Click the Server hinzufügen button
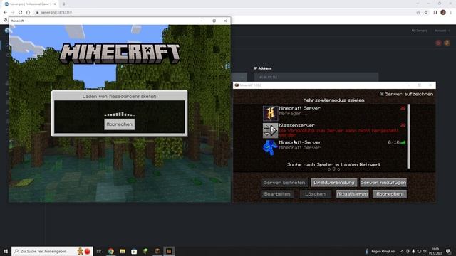This screenshot has height=256, width=456. 383,183
